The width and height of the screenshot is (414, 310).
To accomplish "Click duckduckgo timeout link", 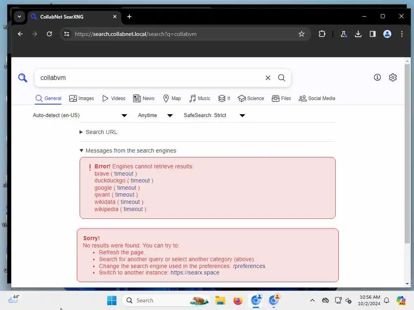I will [140, 180].
